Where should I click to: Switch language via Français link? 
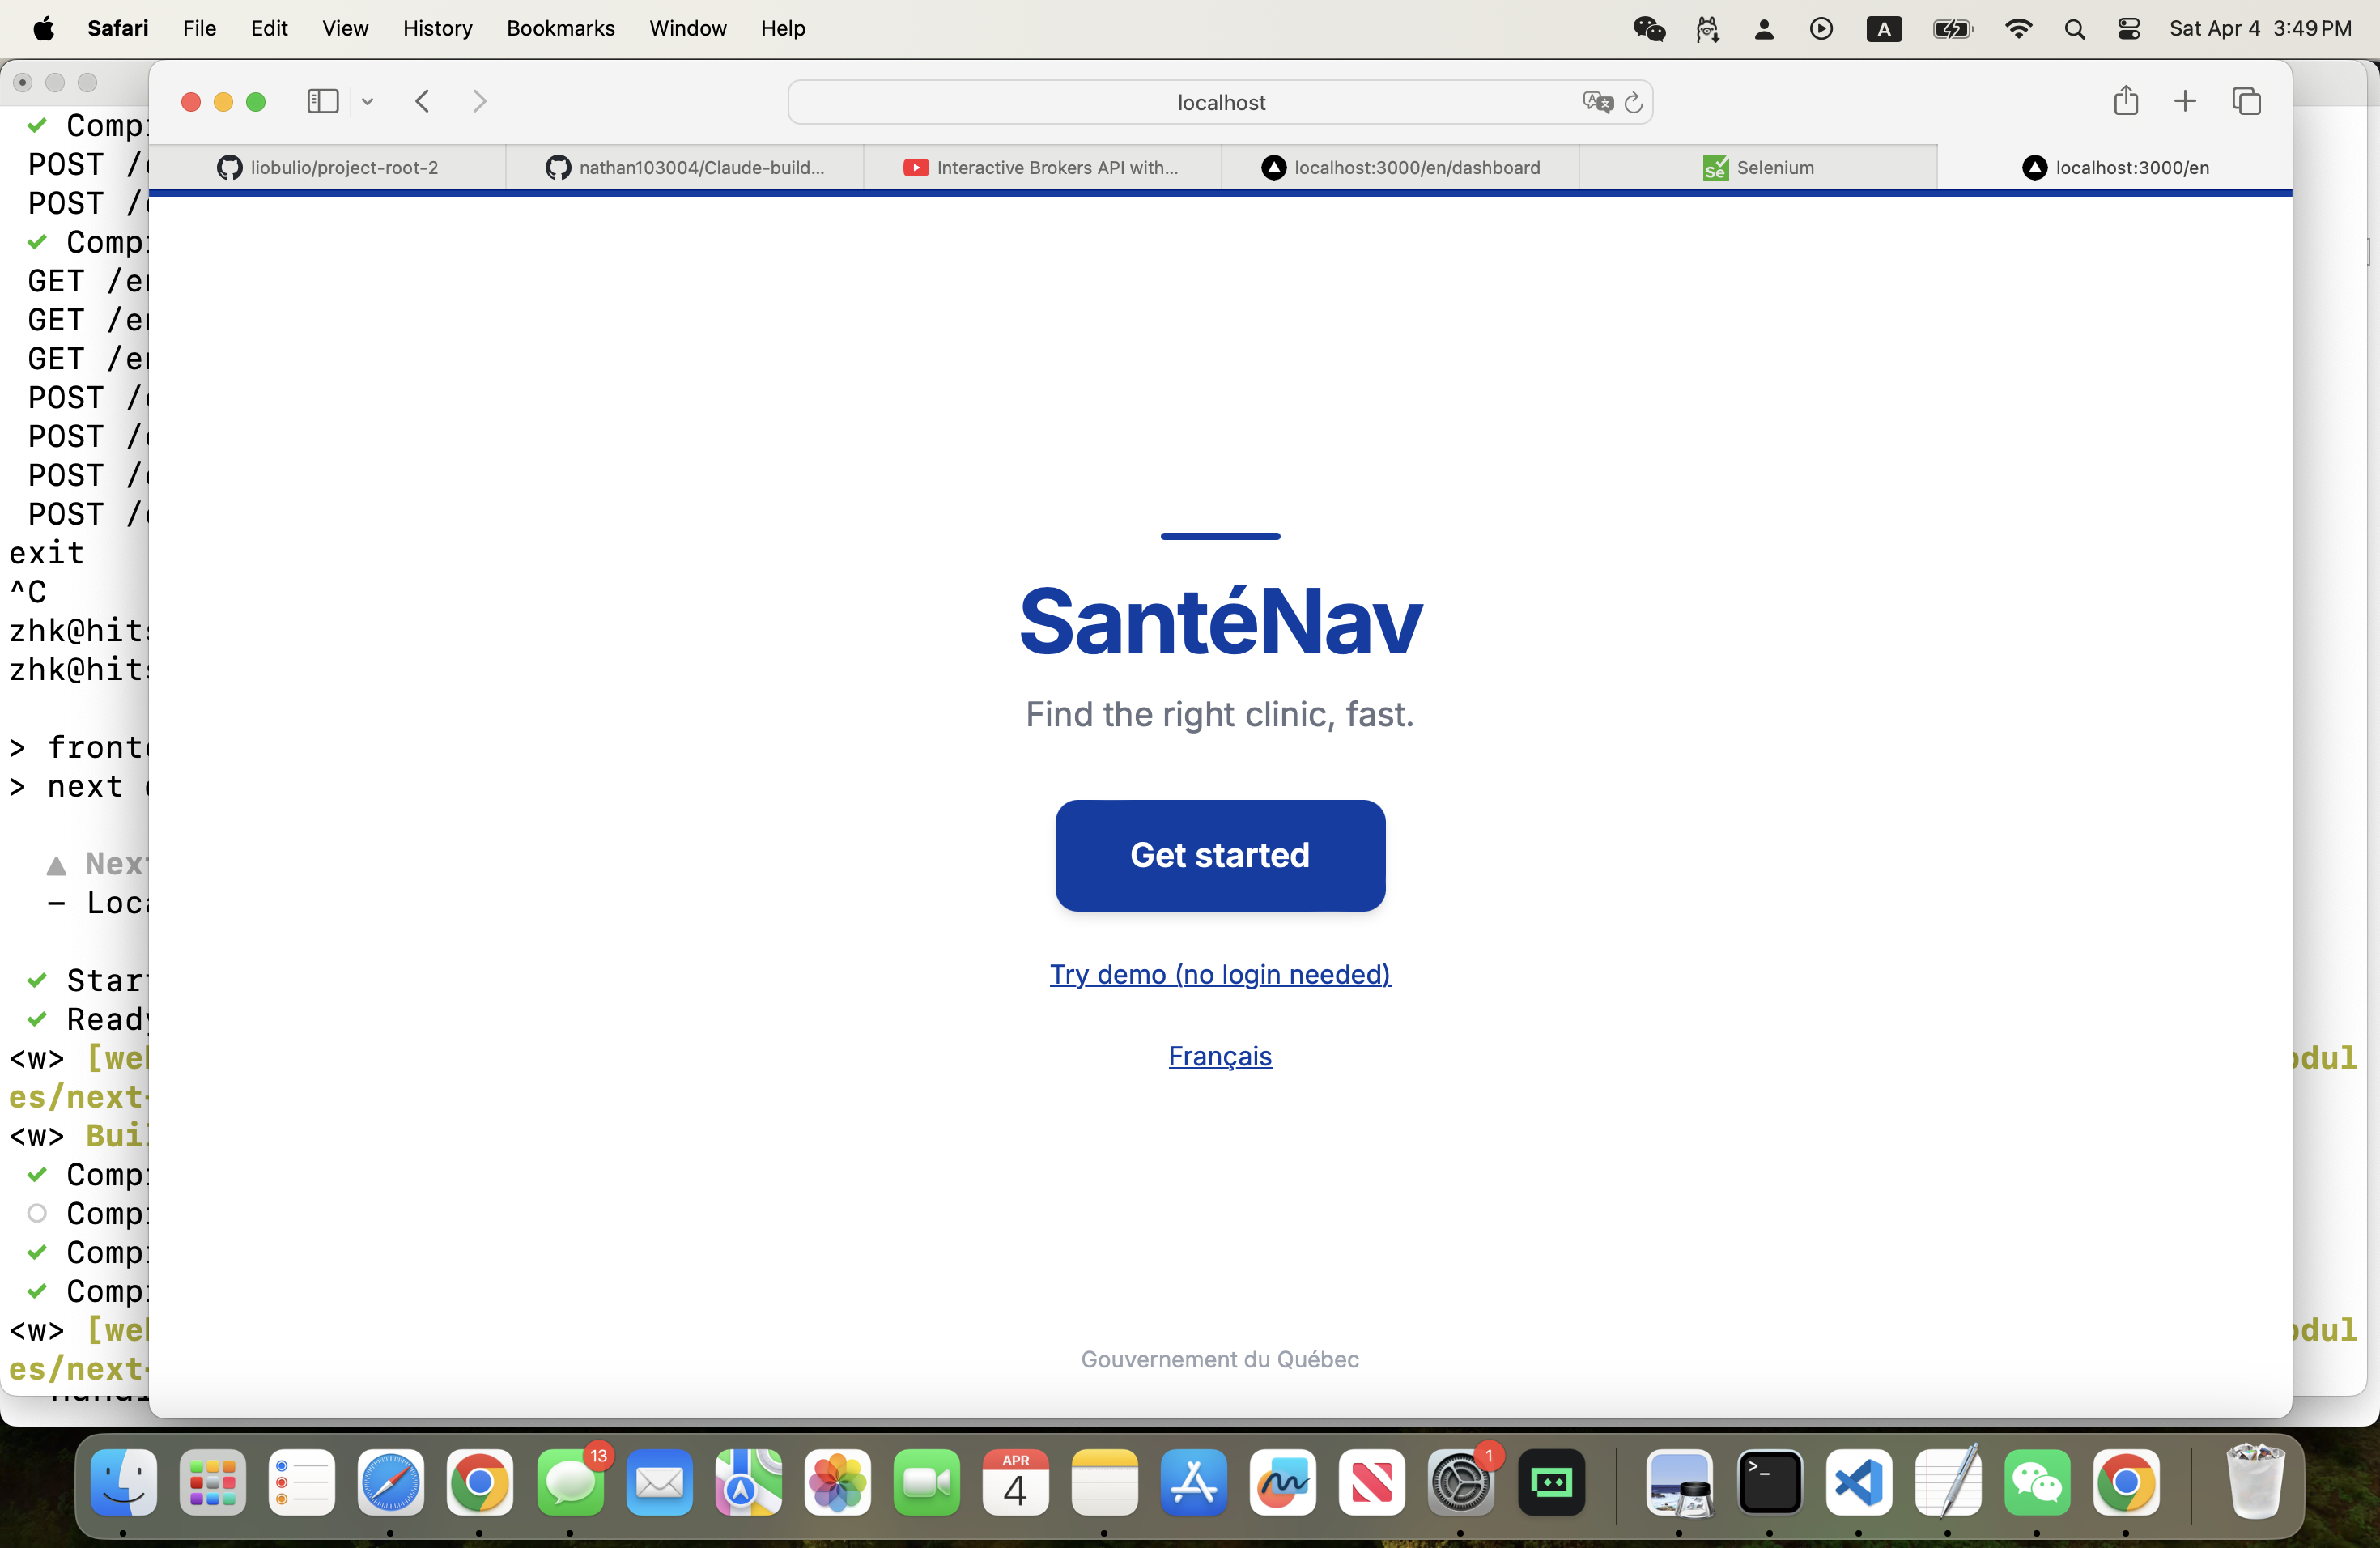tap(1219, 1056)
